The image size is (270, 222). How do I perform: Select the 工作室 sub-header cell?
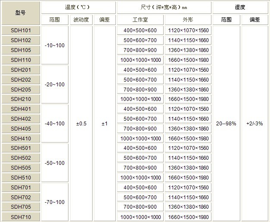pyautogui.click(x=140, y=20)
